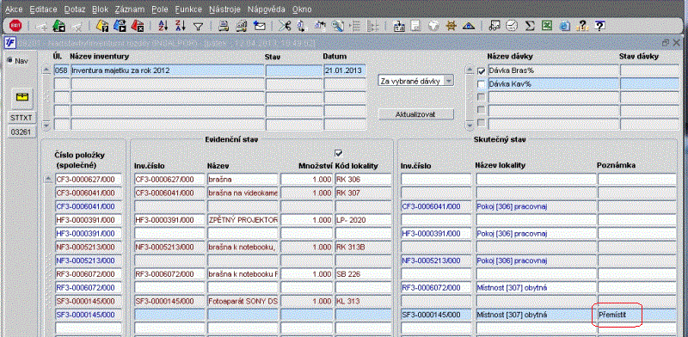Click the red cancel-query icon

(138, 26)
